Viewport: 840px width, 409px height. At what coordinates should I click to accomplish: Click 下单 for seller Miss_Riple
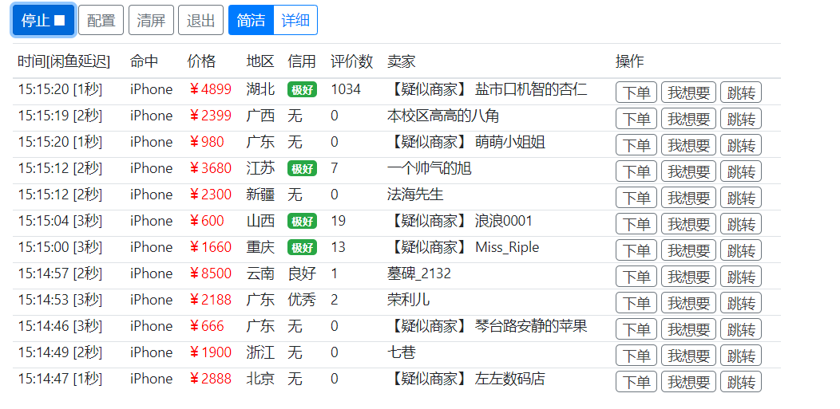[x=636, y=250]
